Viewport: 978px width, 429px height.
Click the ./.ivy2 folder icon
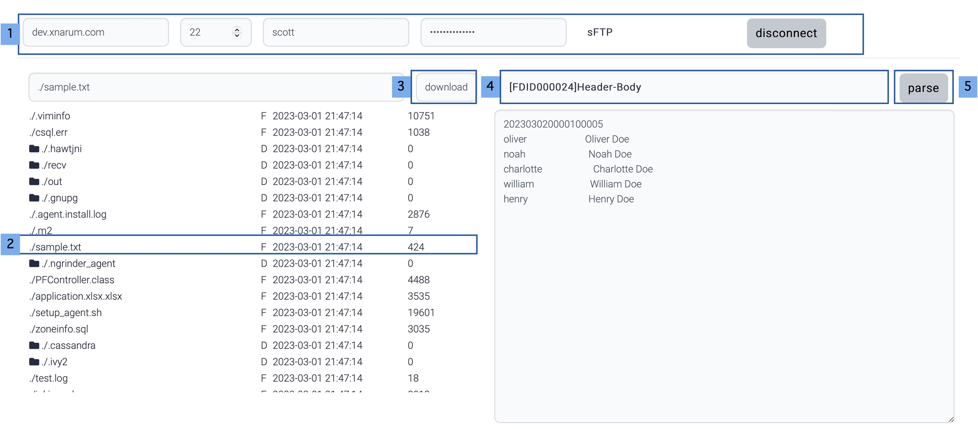click(x=34, y=362)
